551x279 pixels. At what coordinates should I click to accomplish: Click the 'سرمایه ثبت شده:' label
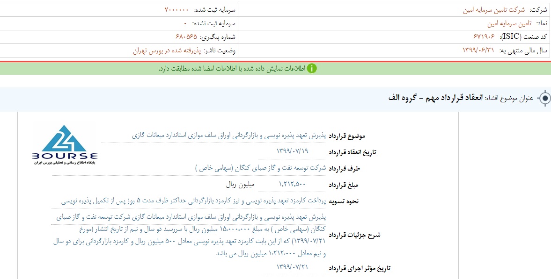coord(214,10)
